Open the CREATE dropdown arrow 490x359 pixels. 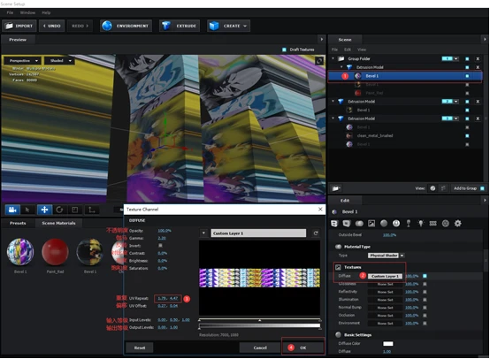245,26
